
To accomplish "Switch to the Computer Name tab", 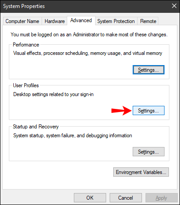I will [23, 21].
